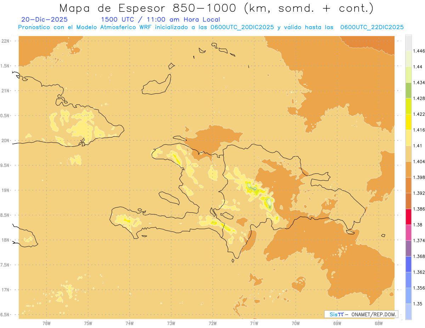Click the '69W' longitude label
The width and height of the screenshot is (425, 328).
337,323
